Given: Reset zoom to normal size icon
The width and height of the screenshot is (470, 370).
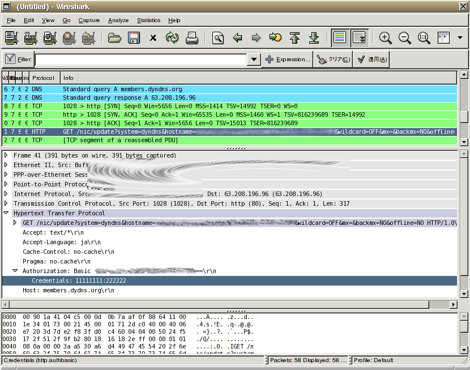Looking at the screenshot, I should 424,38.
